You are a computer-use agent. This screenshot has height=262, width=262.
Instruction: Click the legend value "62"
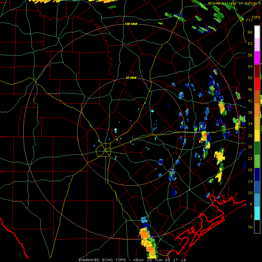[250, 44]
